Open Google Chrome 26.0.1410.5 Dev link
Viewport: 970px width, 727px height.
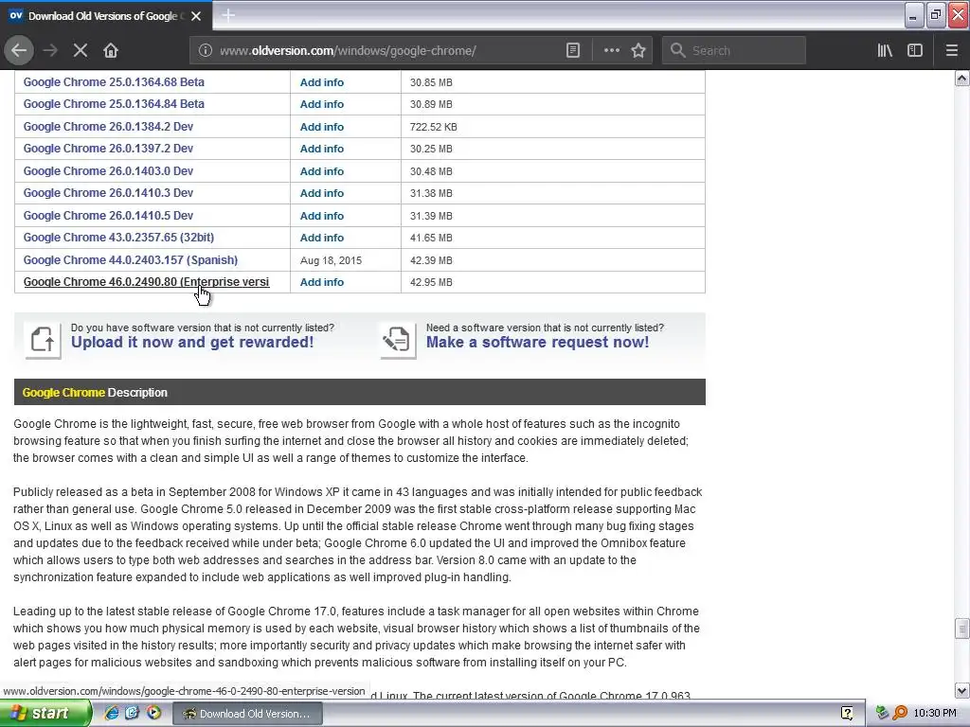click(x=108, y=216)
